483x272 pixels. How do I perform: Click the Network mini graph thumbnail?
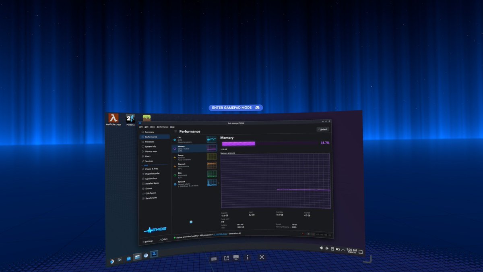pos(212,183)
